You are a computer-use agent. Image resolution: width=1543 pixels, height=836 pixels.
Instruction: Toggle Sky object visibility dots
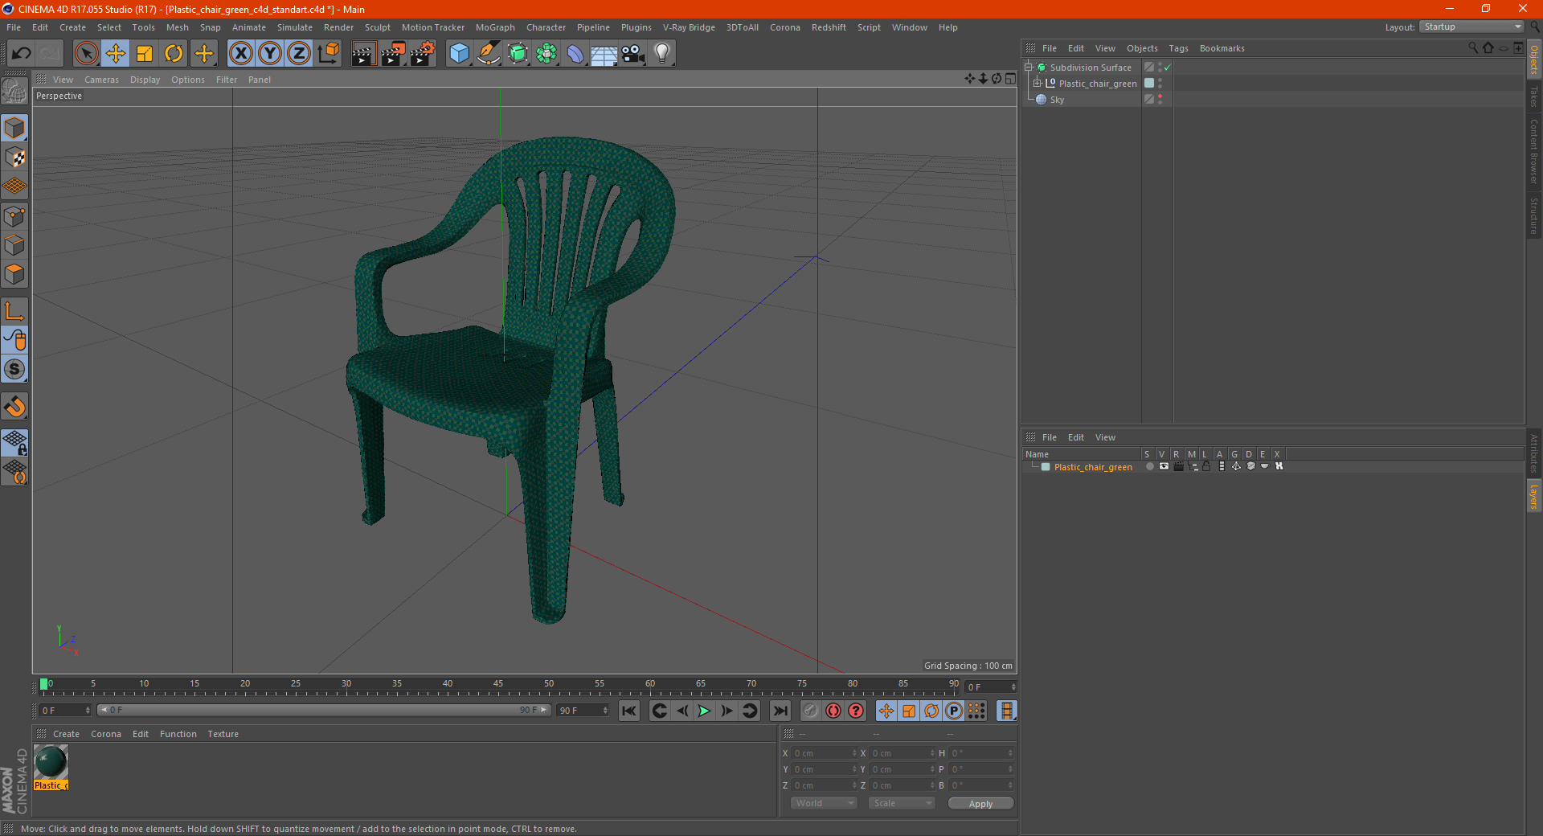click(1160, 100)
